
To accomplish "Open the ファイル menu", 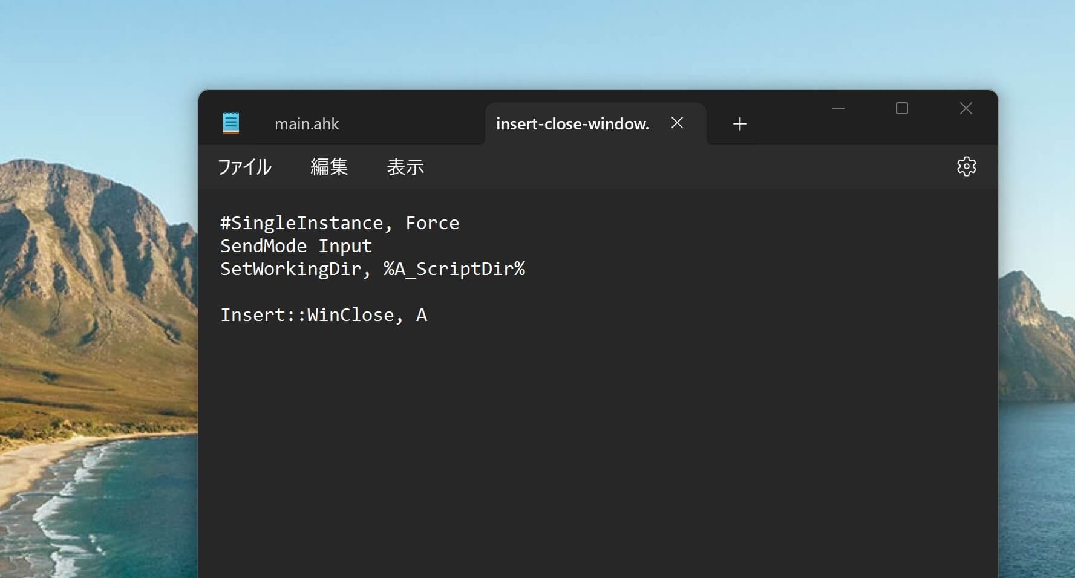I will point(244,167).
